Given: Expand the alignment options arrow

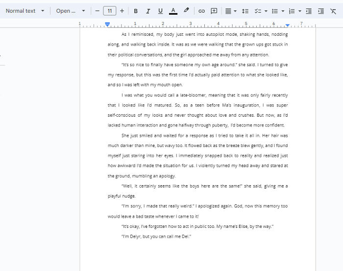Looking at the screenshot, I should click(235, 11).
